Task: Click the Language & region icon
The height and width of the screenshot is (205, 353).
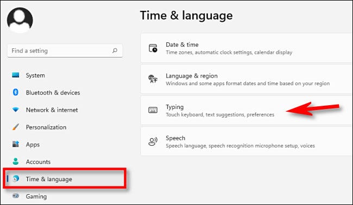Action: pyautogui.click(x=153, y=79)
